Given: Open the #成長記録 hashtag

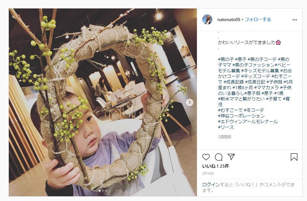Looking at the screenshot, I should (x=234, y=82).
